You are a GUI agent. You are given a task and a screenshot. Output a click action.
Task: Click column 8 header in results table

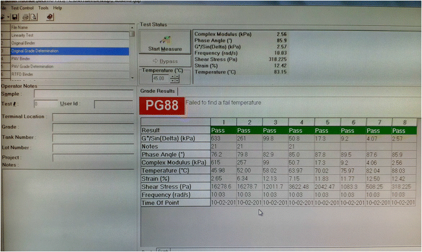pos(404,122)
